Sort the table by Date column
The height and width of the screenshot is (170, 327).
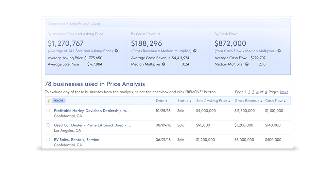[x=161, y=101]
